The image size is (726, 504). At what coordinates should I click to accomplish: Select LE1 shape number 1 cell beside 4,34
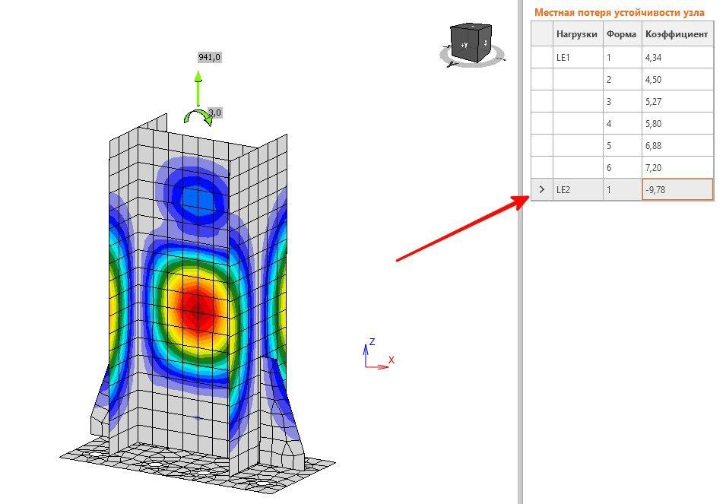[623, 57]
